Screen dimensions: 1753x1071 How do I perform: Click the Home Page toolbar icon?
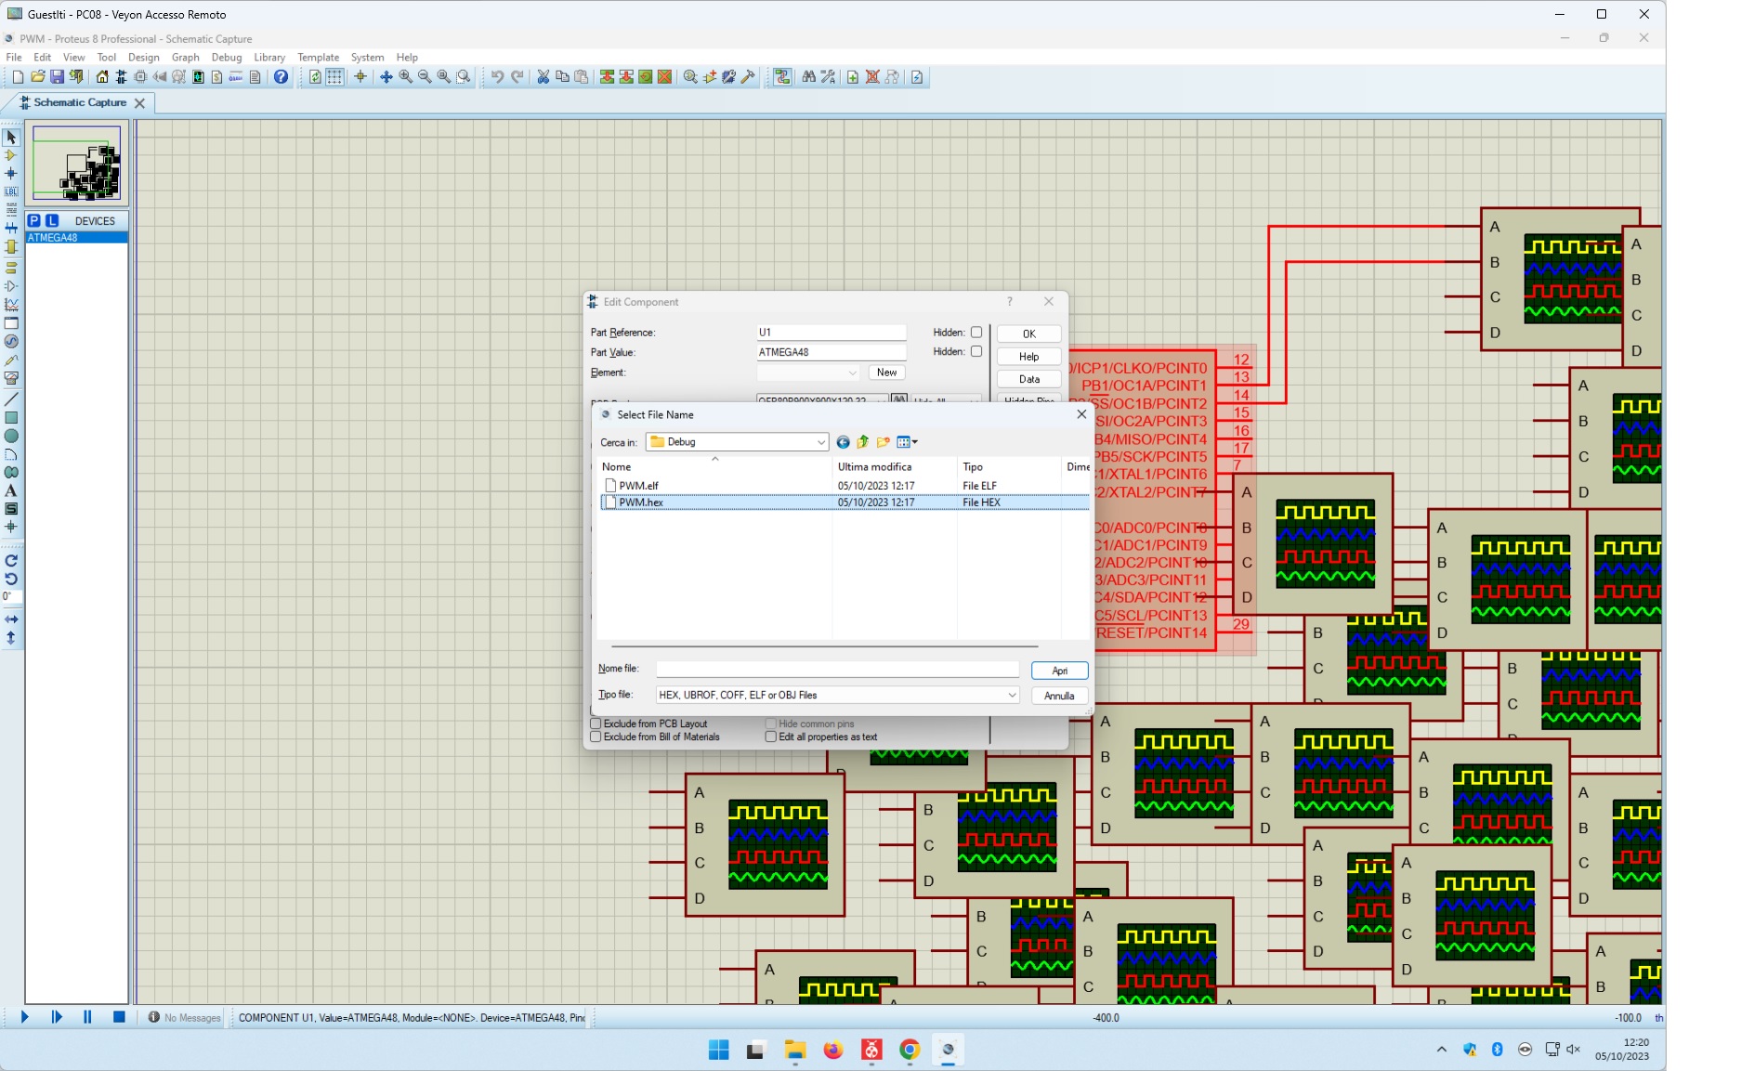click(102, 77)
